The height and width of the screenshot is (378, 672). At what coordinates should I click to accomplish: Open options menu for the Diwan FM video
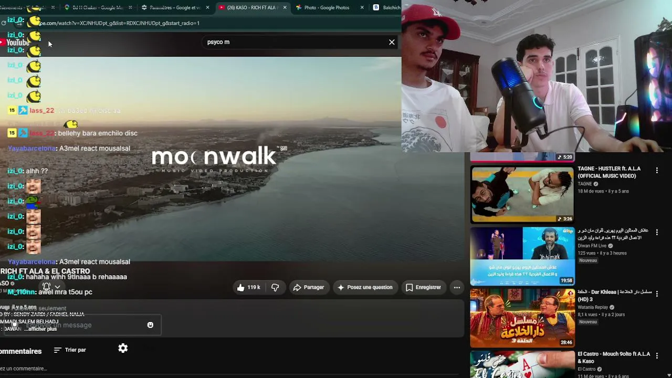pyautogui.click(x=656, y=232)
